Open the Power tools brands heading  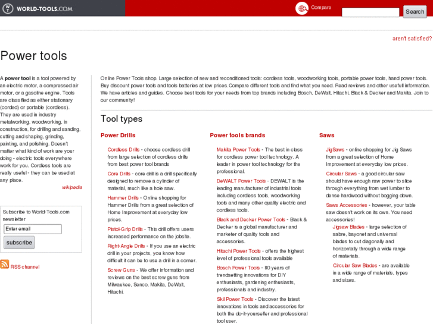238,136
